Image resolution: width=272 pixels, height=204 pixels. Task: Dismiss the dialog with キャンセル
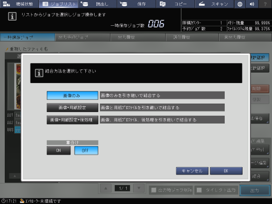[x=192, y=171]
